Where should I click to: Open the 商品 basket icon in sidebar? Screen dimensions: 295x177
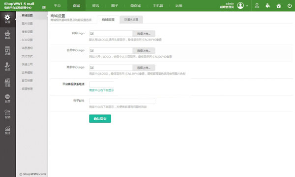[x=7, y=35]
